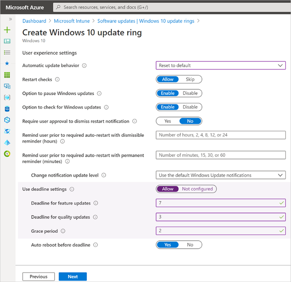Show info for permanent reminder minutes
This screenshot has height=282, width=291.
[67, 161]
